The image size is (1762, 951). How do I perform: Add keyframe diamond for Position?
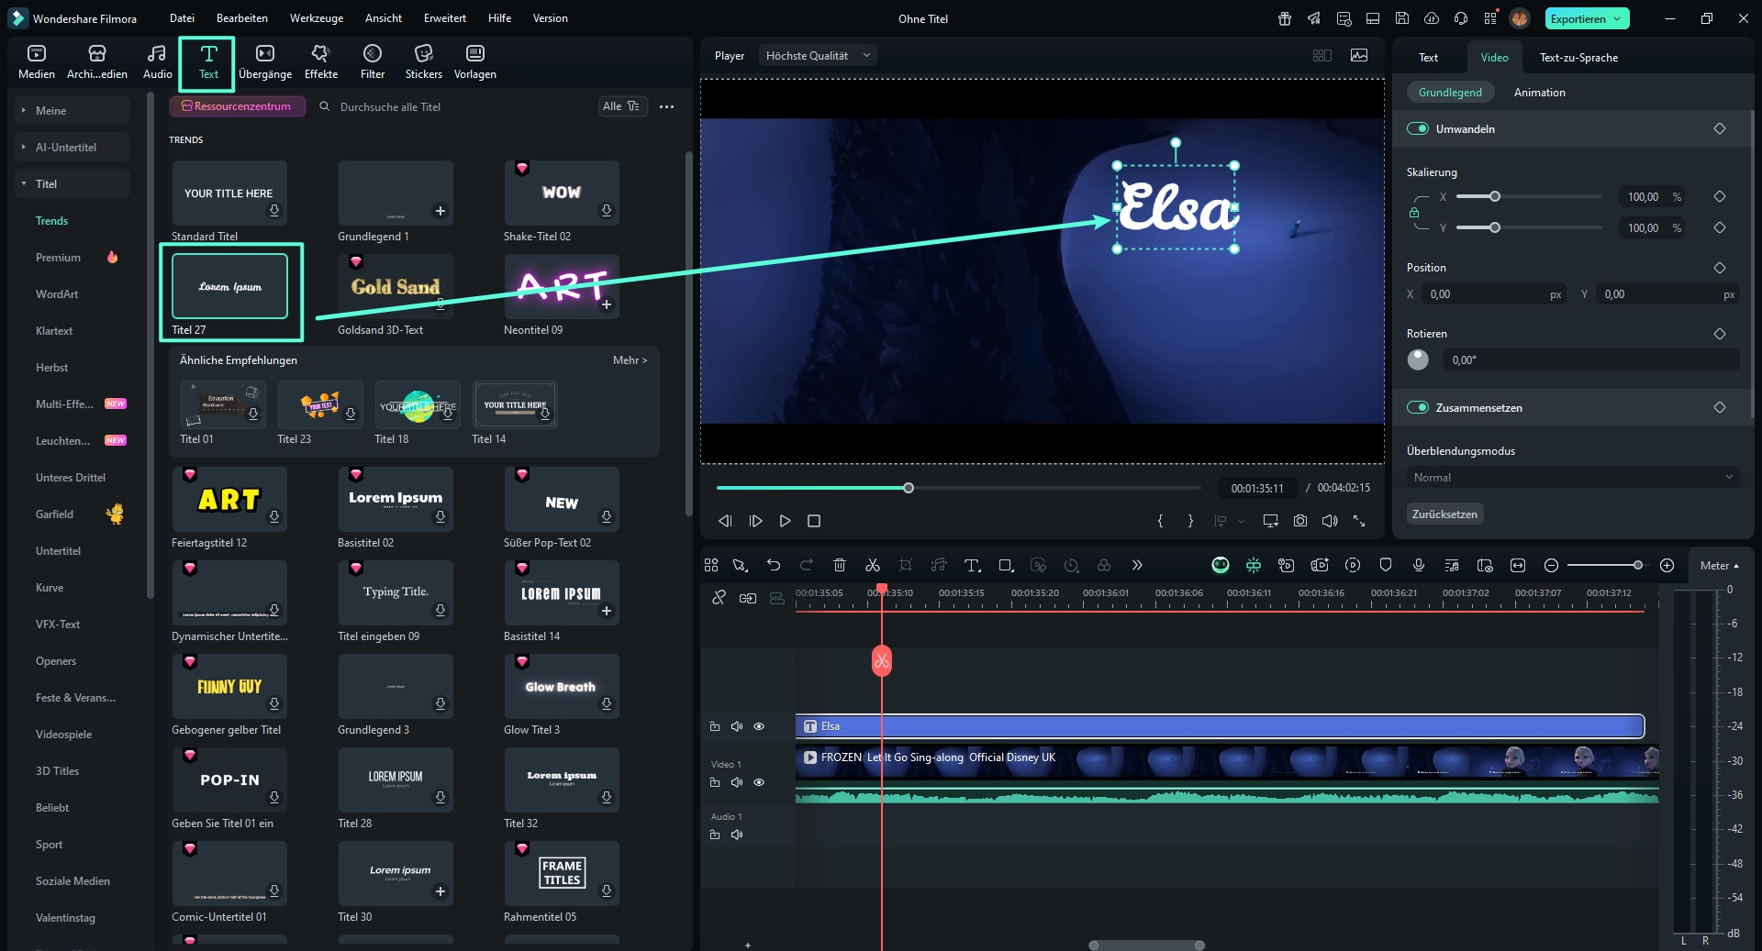(1720, 268)
